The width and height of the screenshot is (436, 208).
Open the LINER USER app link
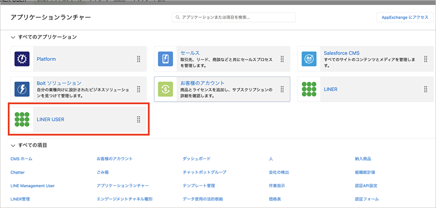point(50,119)
